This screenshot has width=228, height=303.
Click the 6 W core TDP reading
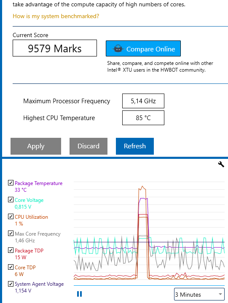tap(19, 274)
